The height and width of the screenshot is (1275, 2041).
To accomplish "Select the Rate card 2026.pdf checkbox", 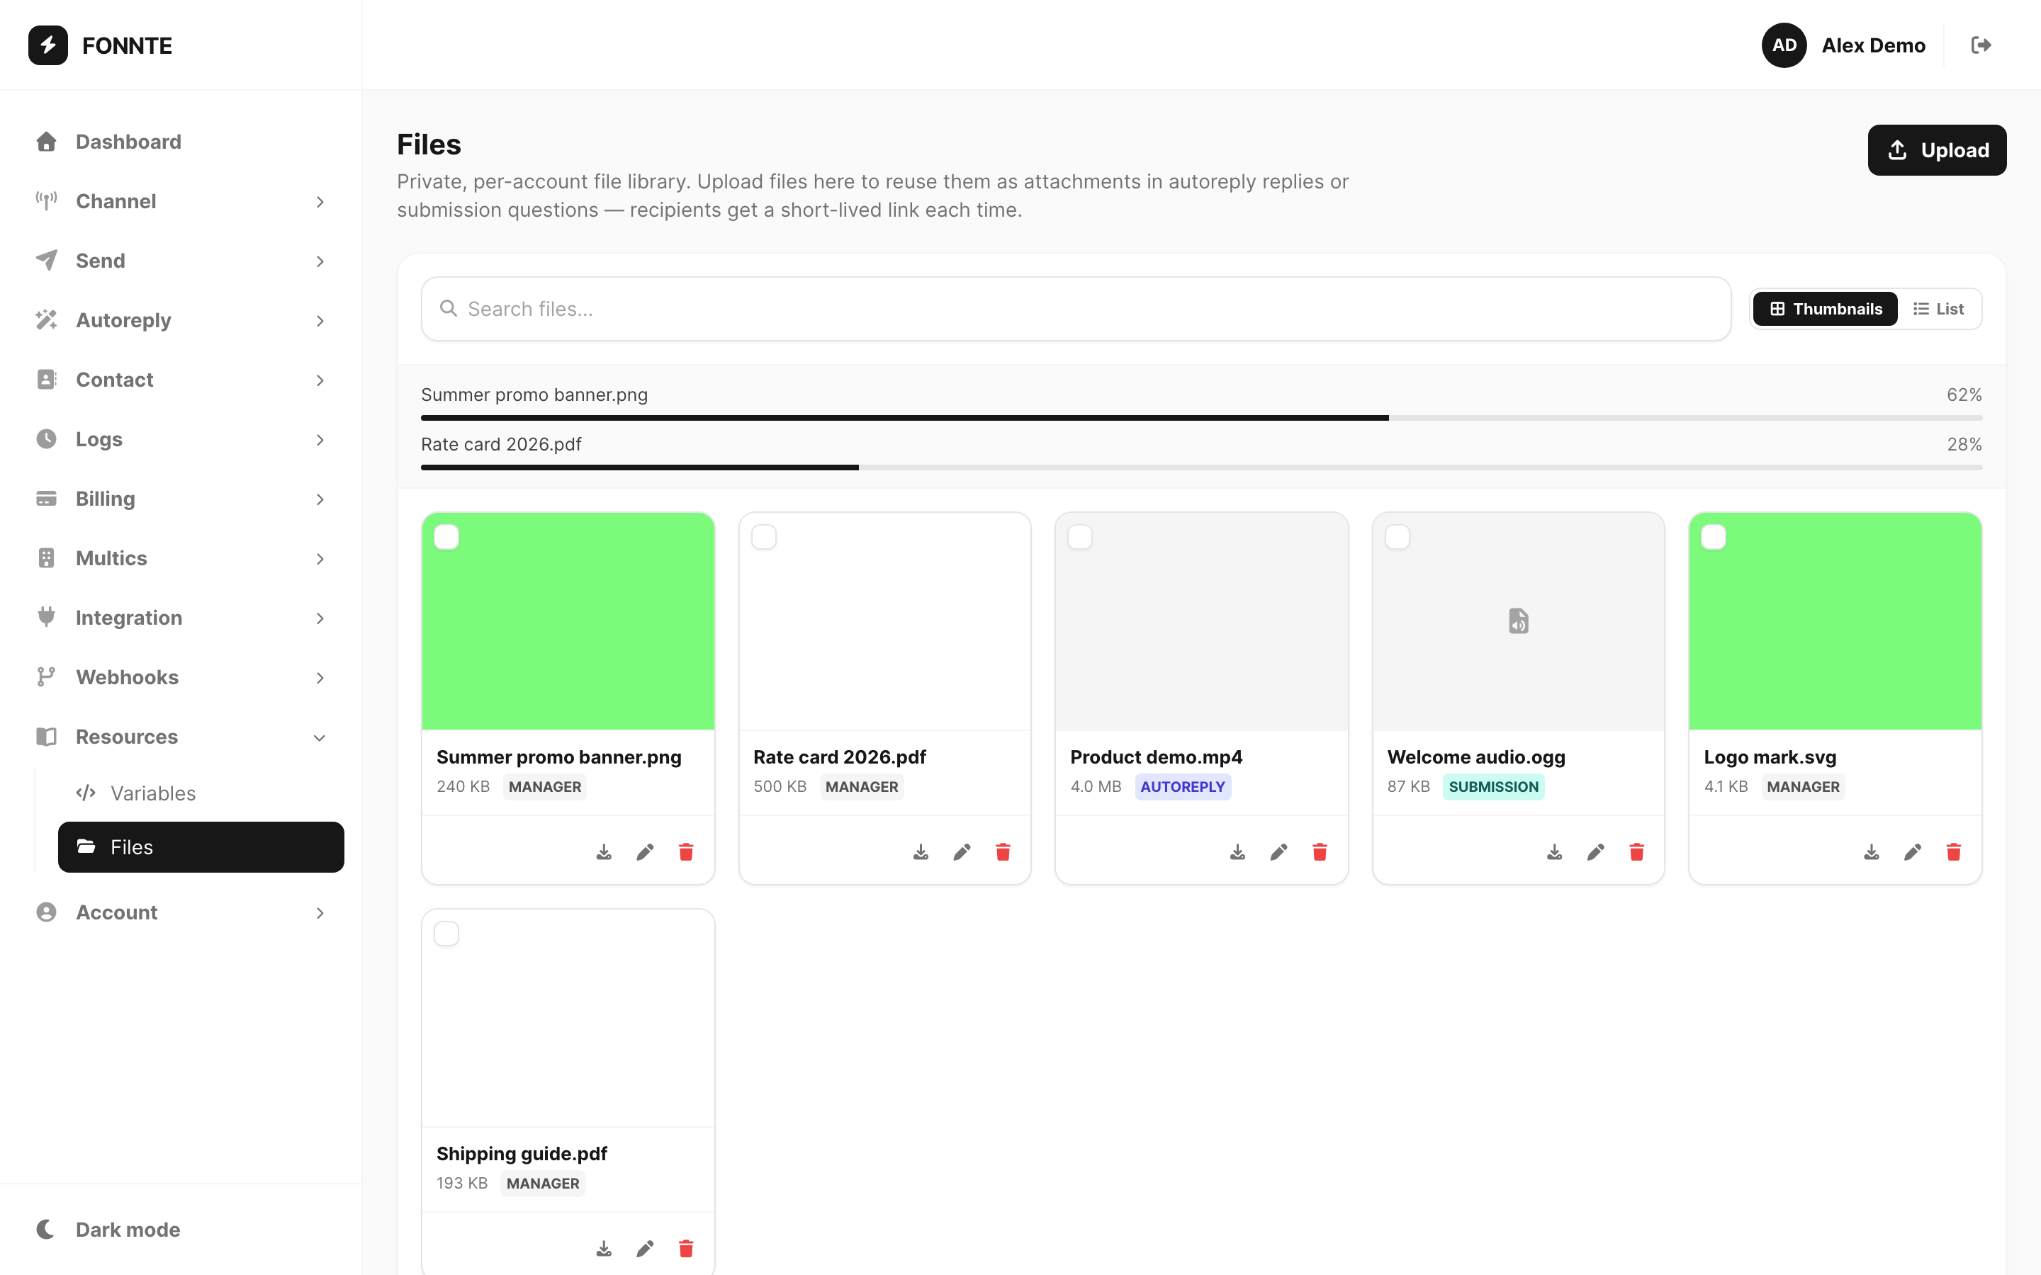I will point(763,537).
